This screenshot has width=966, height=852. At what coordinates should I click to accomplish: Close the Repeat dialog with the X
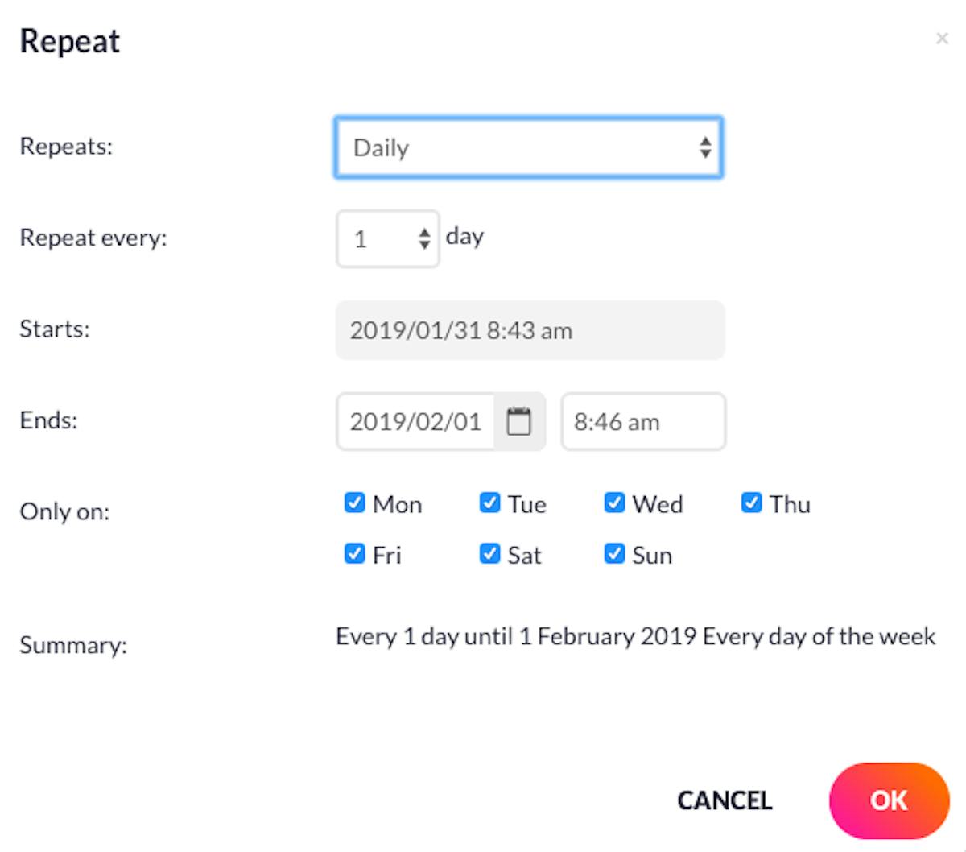point(942,38)
